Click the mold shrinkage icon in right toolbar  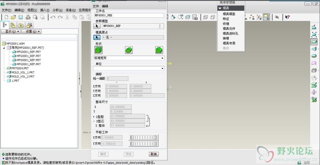pyautogui.click(x=314, y=34)
